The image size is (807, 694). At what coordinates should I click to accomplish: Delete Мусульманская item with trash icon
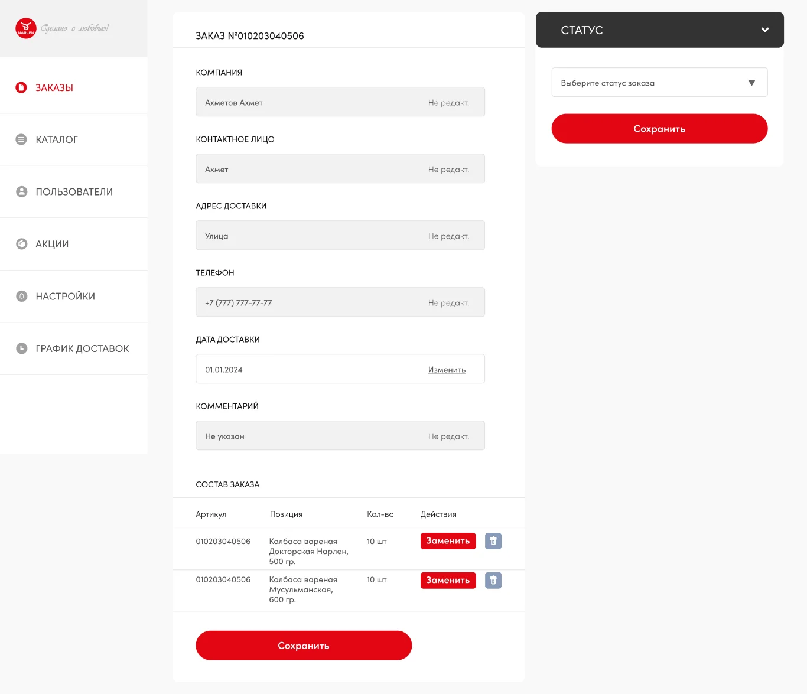[493, 580]
